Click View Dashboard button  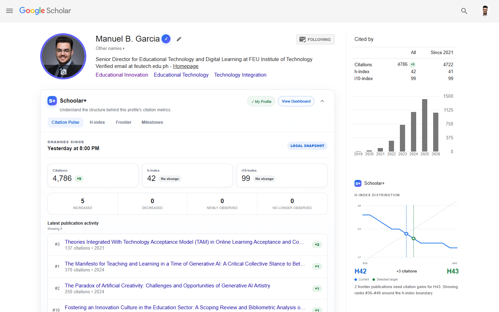click(x=296, y=101)
